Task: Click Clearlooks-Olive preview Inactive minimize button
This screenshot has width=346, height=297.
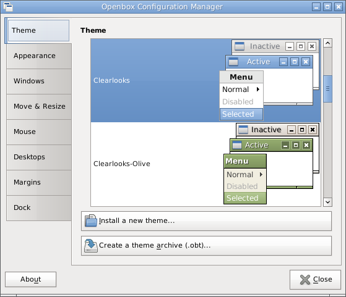Action: pos(292,130)
